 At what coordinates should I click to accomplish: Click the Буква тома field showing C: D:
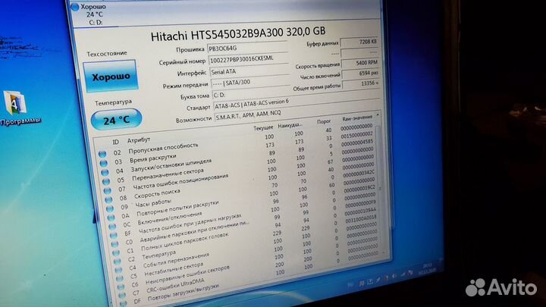(x=251, y=94)
